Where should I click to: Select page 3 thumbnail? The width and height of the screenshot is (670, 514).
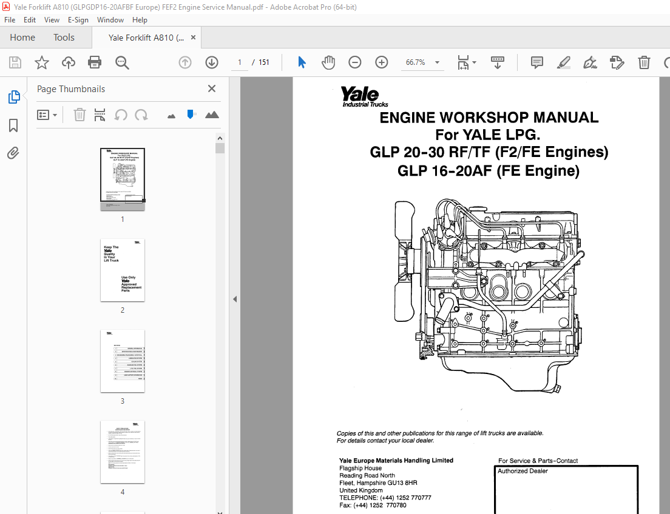(123, 361)
